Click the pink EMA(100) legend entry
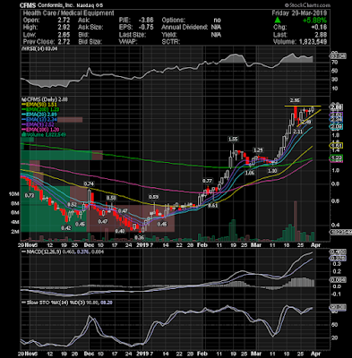Image resolution: width=352 pixels, height=358 pixels. (x=40, y=130)
